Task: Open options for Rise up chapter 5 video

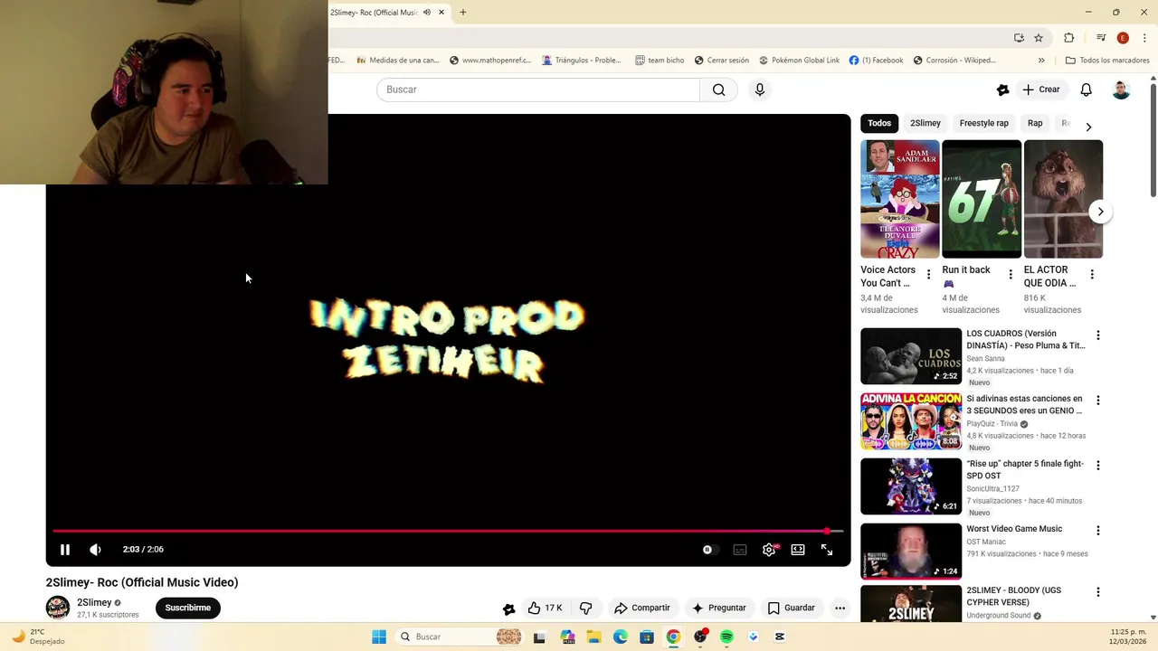Action: point(1098,466)
